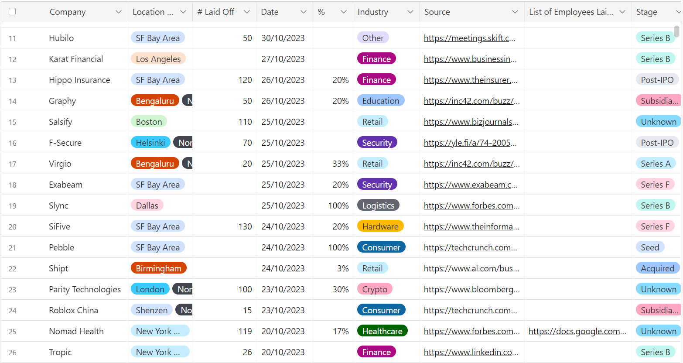Visit Graphy's inc42 source link

tap(472, 101)
